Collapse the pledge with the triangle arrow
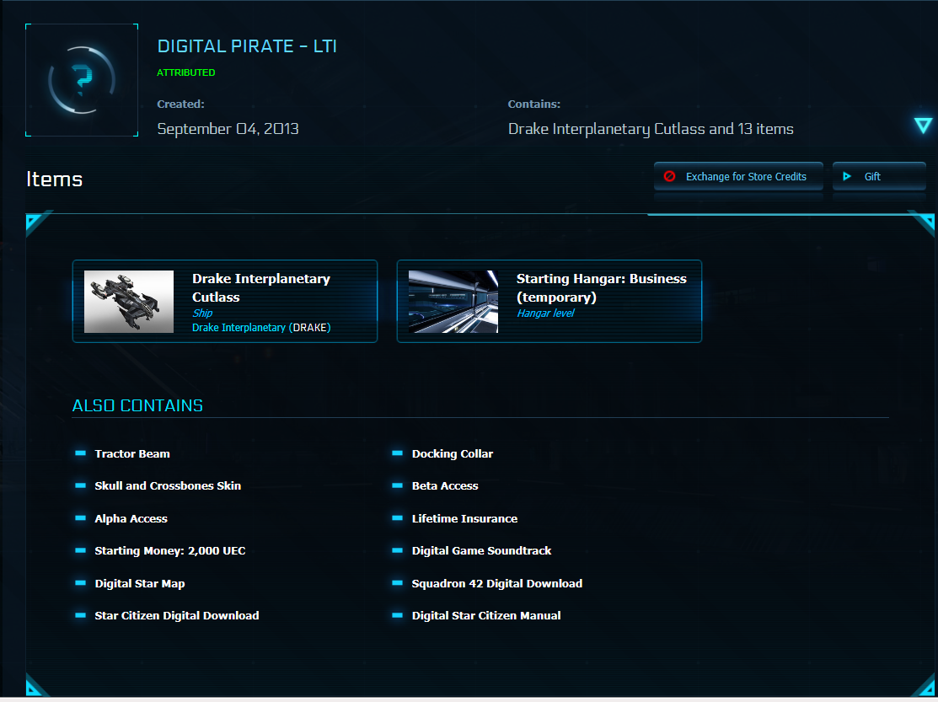 (923, 125)
